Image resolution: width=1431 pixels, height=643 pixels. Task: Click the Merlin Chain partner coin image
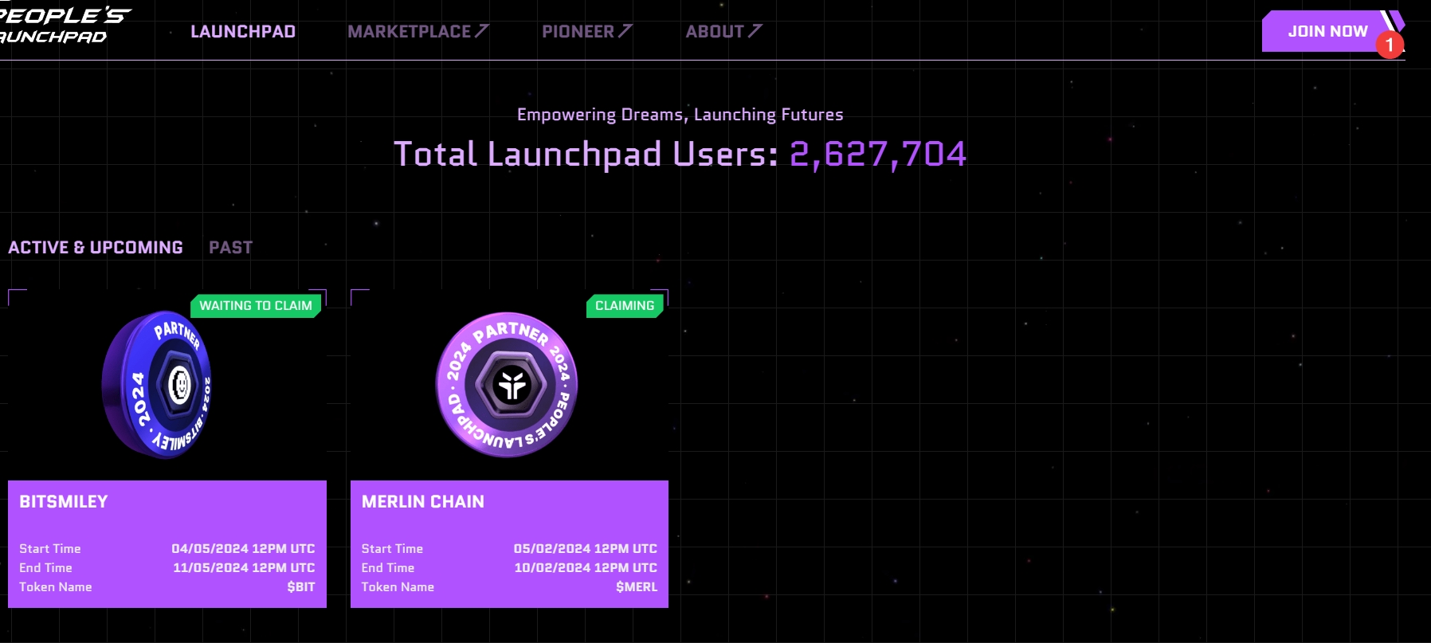point(508,385)
